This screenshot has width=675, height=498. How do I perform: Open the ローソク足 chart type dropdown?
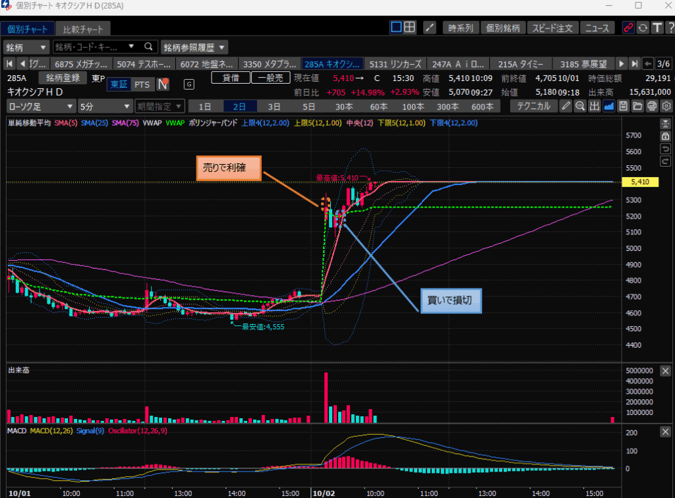41,106
